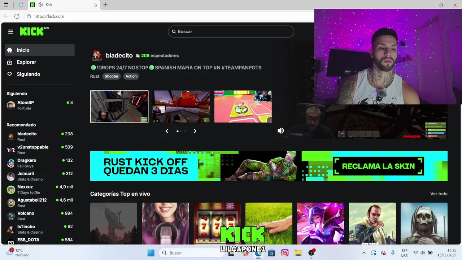Click the Buscar search field on Kick
Viewport: 462px width, 260px height.
coord(231,31)
